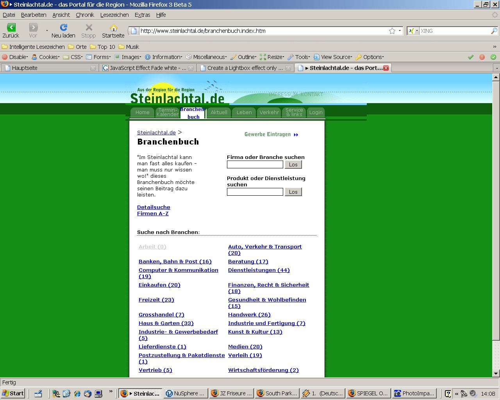Reload the page with Neu laden

(x=63, y=27)
